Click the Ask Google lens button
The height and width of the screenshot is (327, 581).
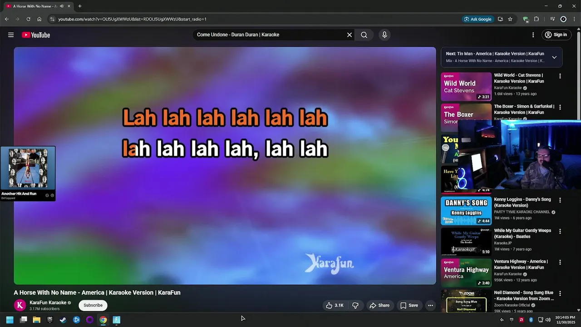pos(478,19)
